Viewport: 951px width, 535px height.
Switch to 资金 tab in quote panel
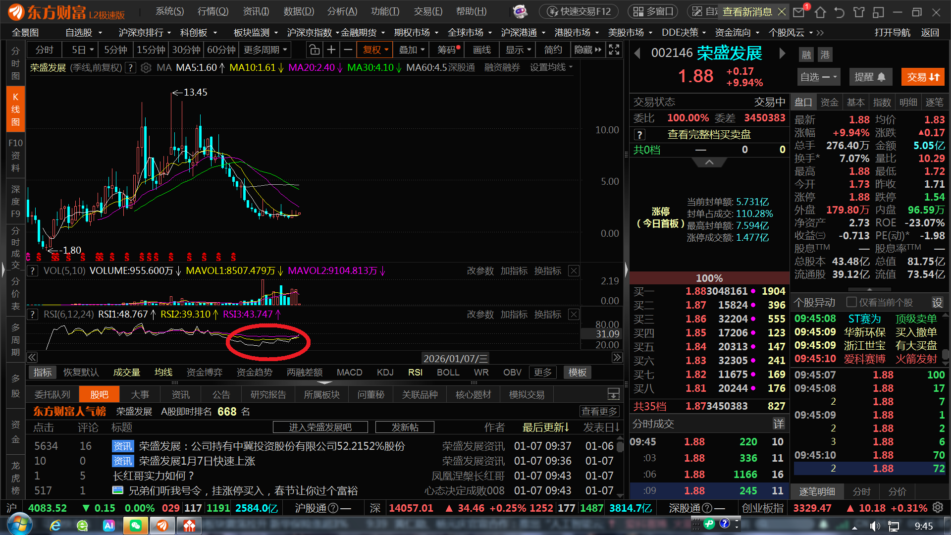(829, 102)
